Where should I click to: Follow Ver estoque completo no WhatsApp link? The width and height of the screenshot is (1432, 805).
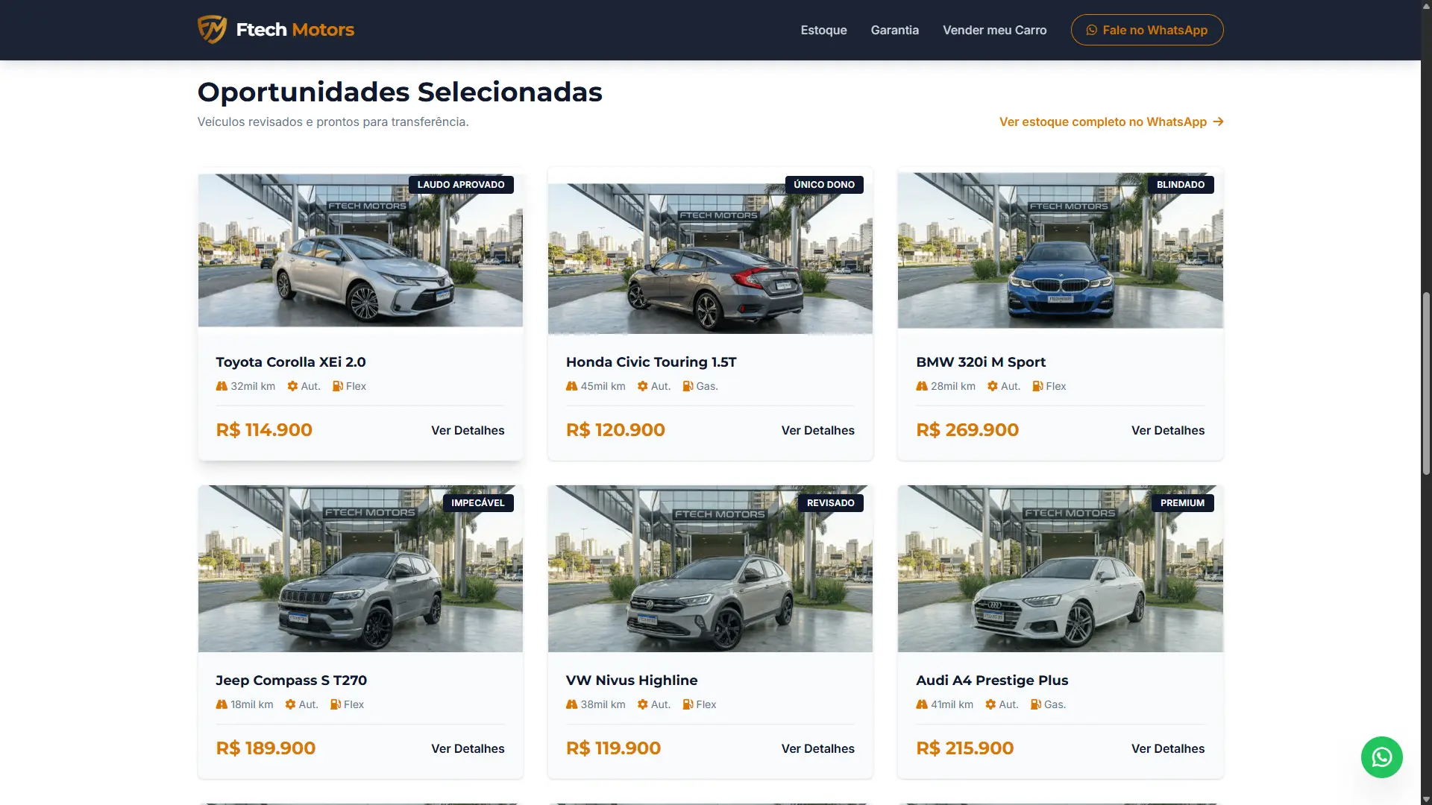click(x=1111, y=121)
